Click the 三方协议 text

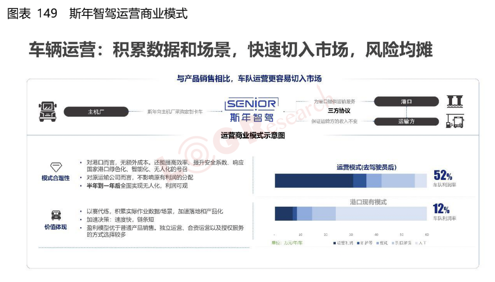(339, 111)
